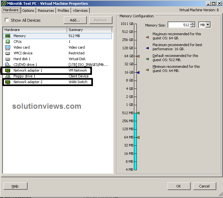Image resolution: width=223 pixels, height=198 pixels.
Task: Click green default marker at 512 MB
Action: (x=138, y=113)
